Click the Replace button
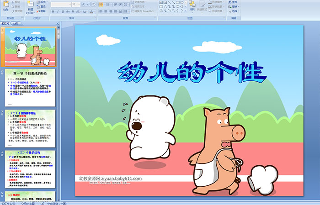320x205 pixels. 234,6
